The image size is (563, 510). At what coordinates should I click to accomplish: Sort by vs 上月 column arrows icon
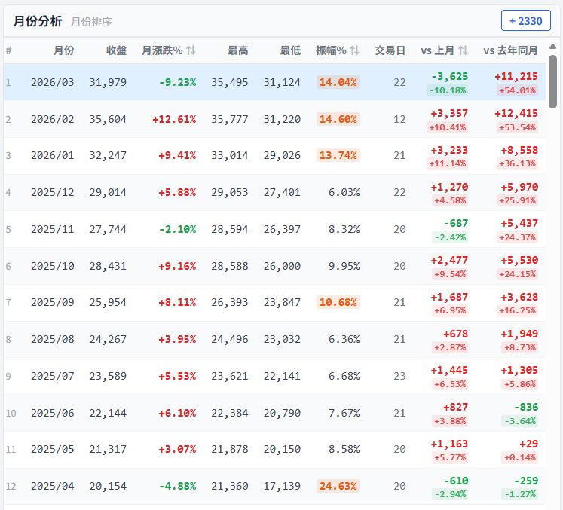[x=464, y=50]
